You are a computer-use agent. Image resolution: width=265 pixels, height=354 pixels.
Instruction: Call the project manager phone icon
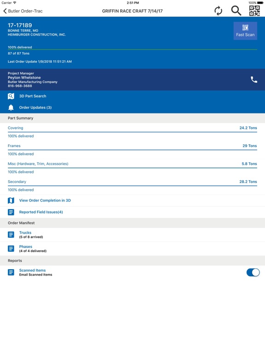[254, 79]
